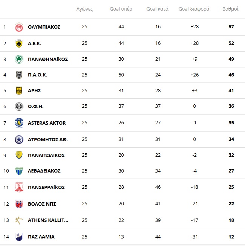This screenshot has height=246, width=245.
Task: Select the Βαθμοί column header
Action: (230, 9)
